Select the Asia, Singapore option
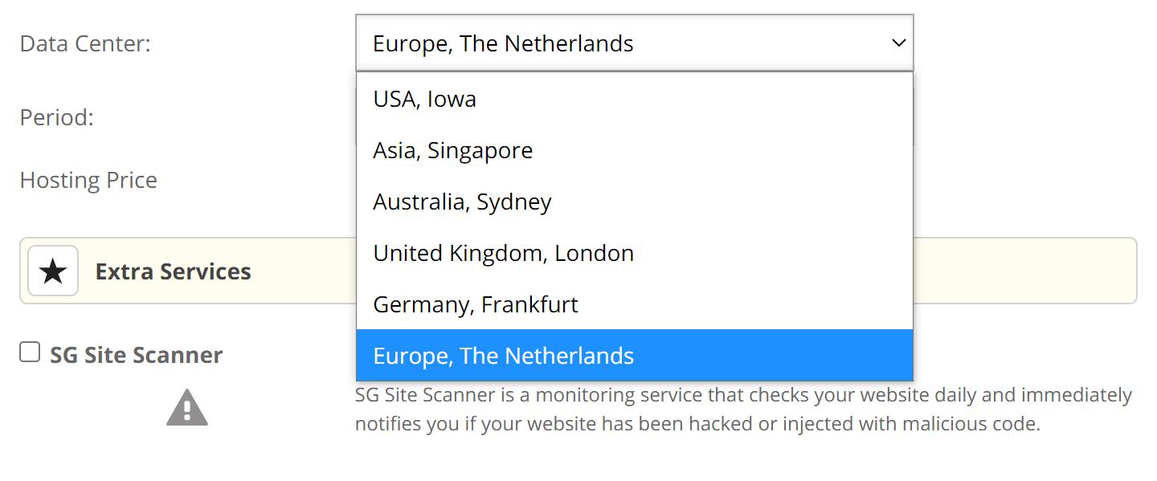Screen dimensions: 1157x481 (635, 150)
